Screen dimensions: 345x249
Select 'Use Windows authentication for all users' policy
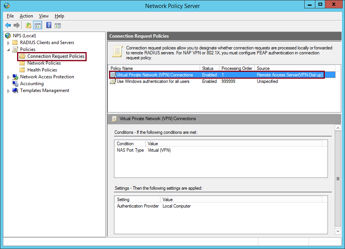[153, 81]
